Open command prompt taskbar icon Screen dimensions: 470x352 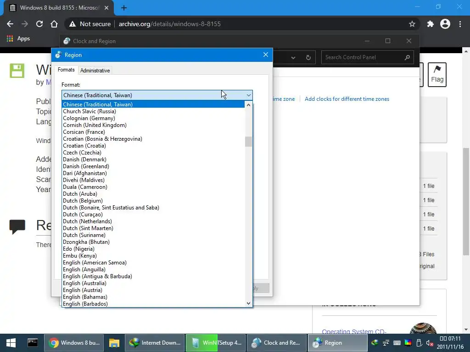[33, 343]
